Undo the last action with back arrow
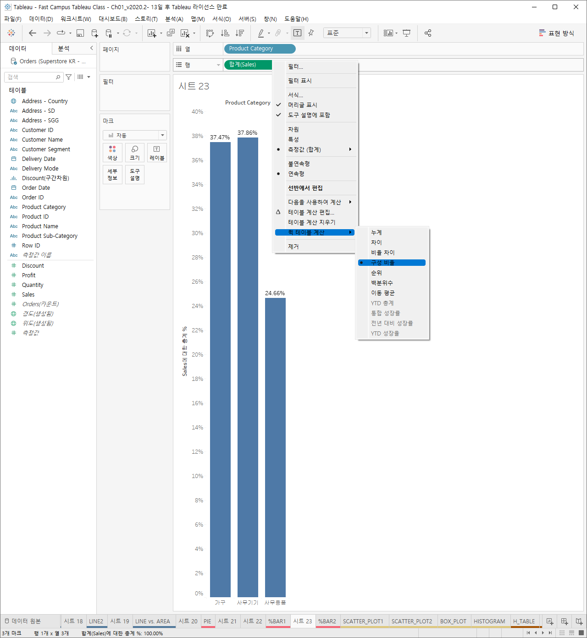Screen dimensions: 587x638 pos(32,33)
